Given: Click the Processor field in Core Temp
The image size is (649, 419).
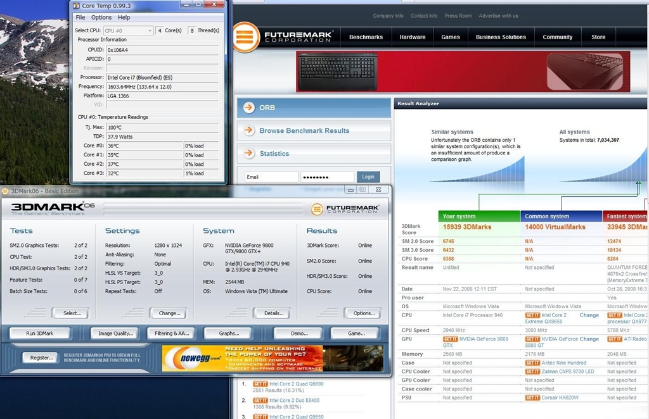Looking at the screenshot, I should point(162,77).
